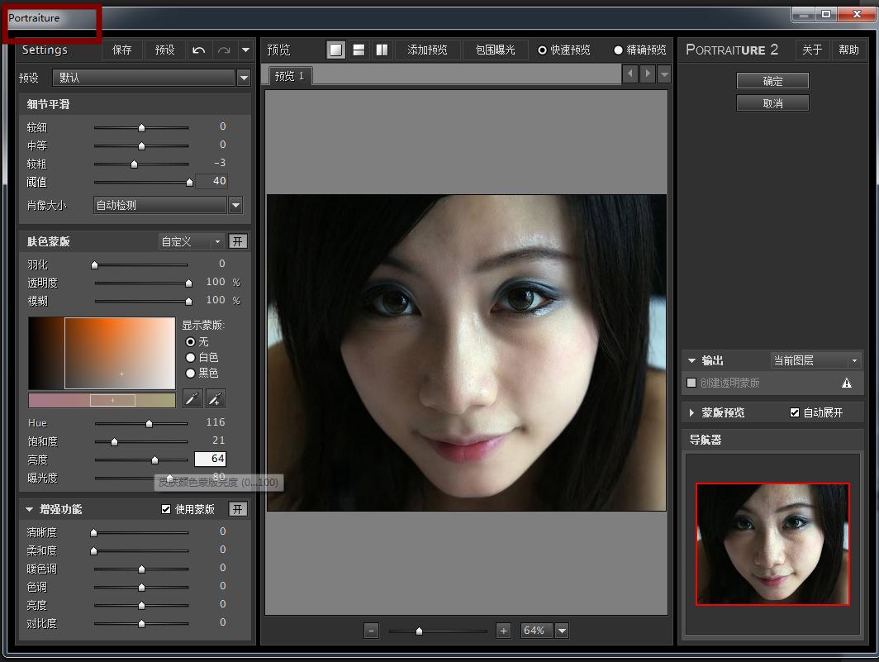This screenshot has width=879, height=662.
Task: Switch to the 预览 1 tab
Action: pos(289,76)
